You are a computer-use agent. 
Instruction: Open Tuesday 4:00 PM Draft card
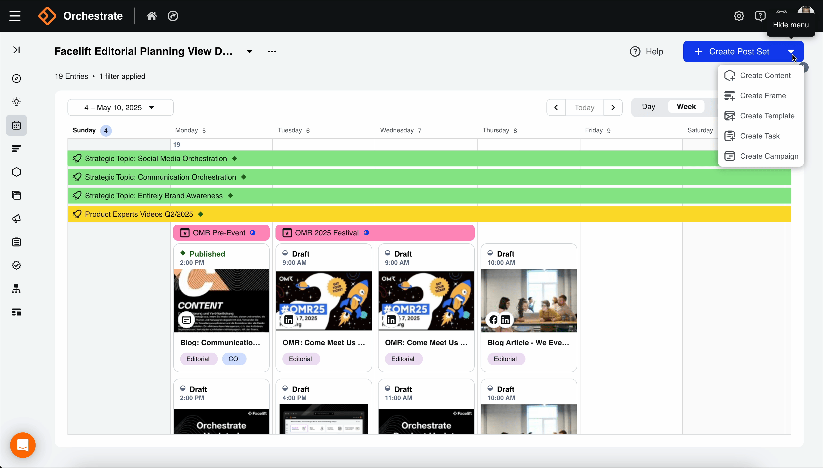[324, 407]
